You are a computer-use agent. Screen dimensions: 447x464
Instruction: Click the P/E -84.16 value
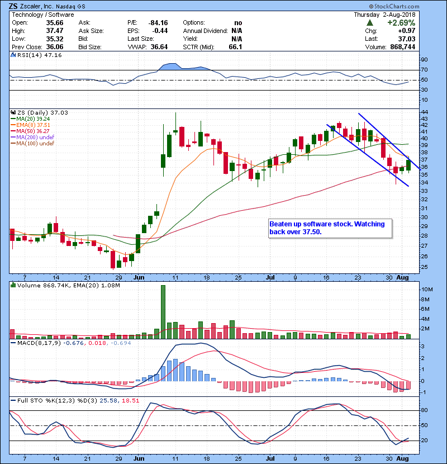(x=158, y=23)
